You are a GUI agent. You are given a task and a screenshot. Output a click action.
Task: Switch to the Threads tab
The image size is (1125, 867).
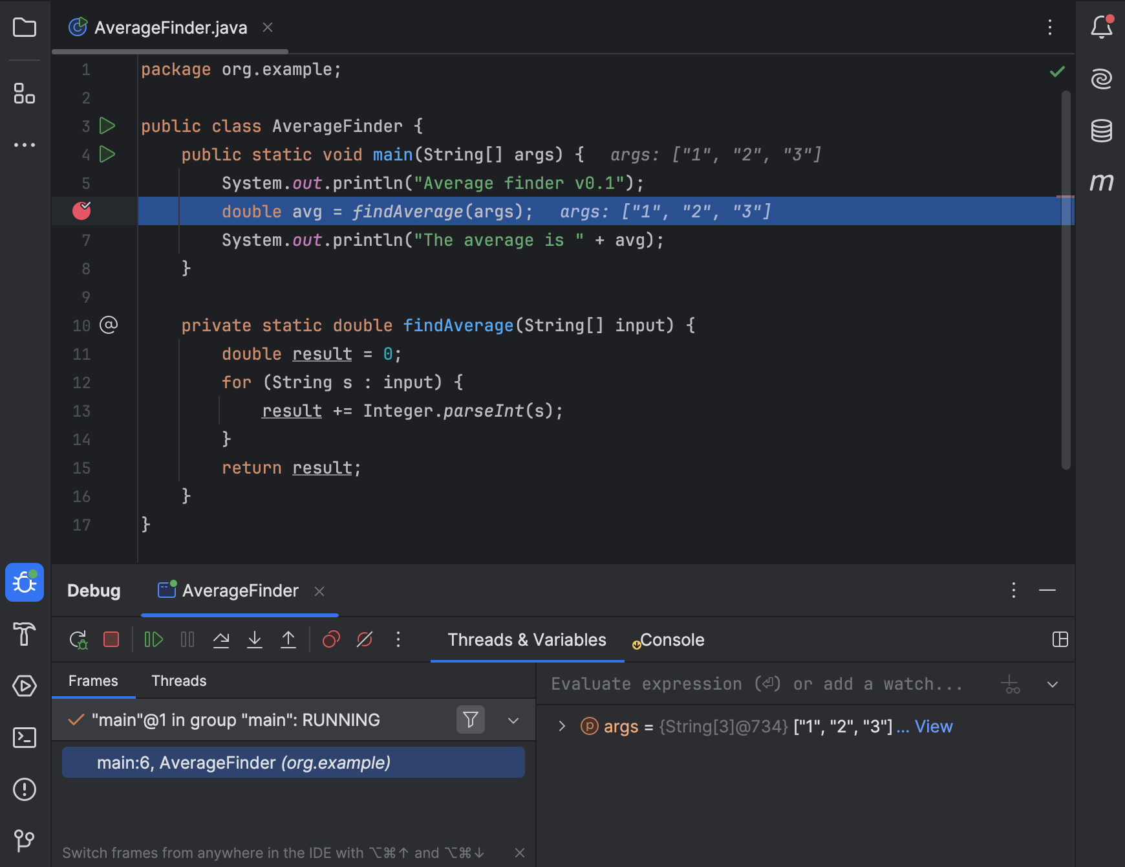tap(178, 681)
